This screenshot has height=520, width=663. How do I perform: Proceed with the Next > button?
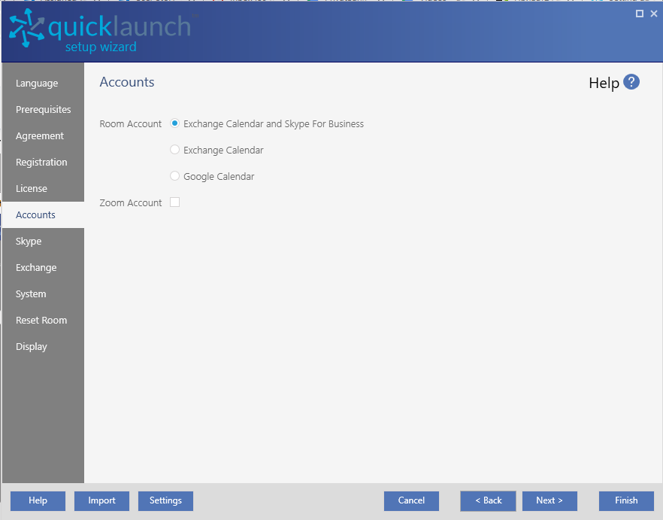click(x=549, y=500)
